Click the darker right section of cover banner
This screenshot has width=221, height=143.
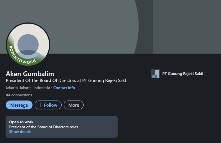(187, 27)
